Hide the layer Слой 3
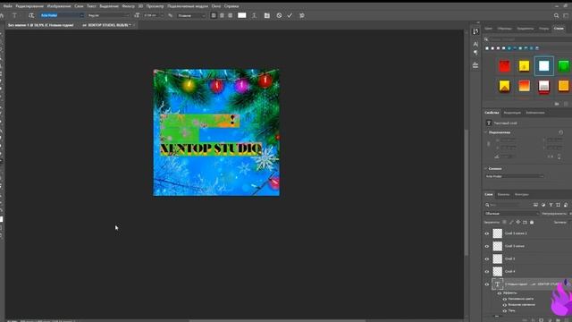 487,258
